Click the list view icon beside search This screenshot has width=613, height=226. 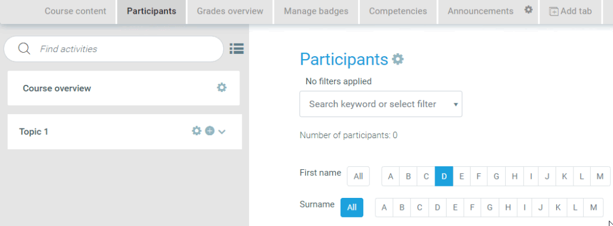coord(236,48)
